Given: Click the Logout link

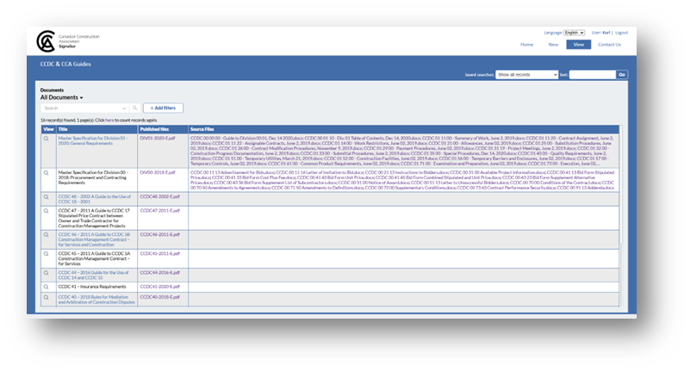Looking at the screenshot, I should pyautogui.click(x=621, y=32).
